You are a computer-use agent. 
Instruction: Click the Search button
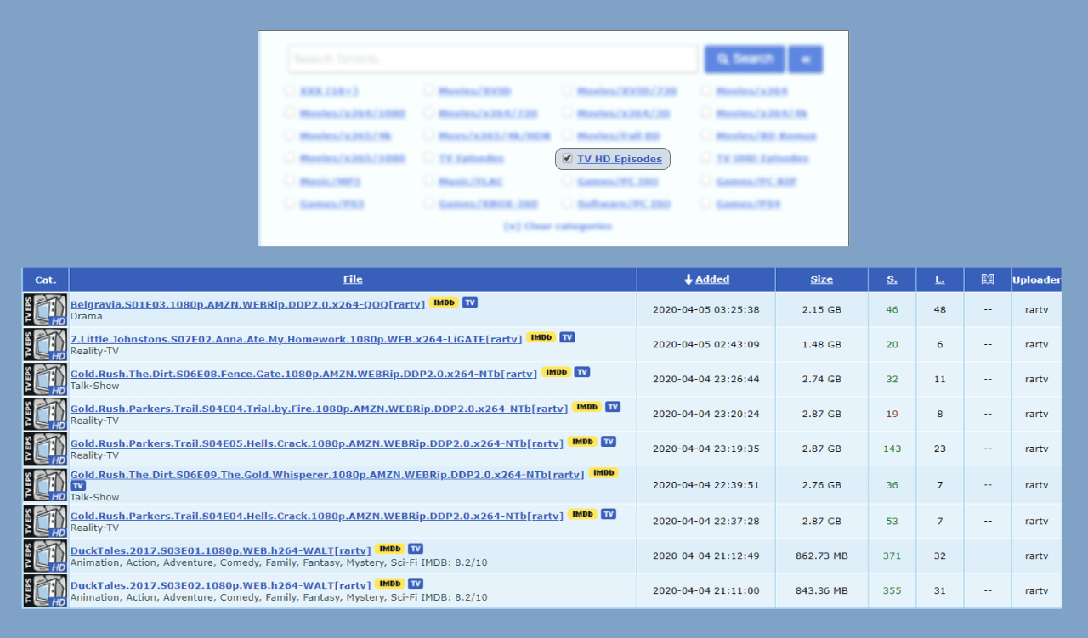point(745,59)
